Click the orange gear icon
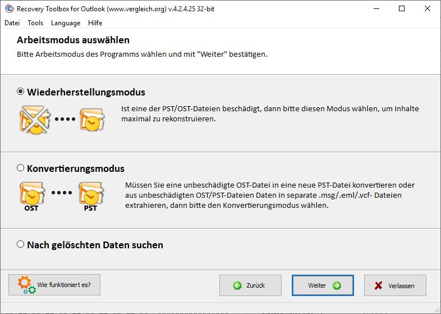Screen dimensions: 441x314 (x=24, y=283)
